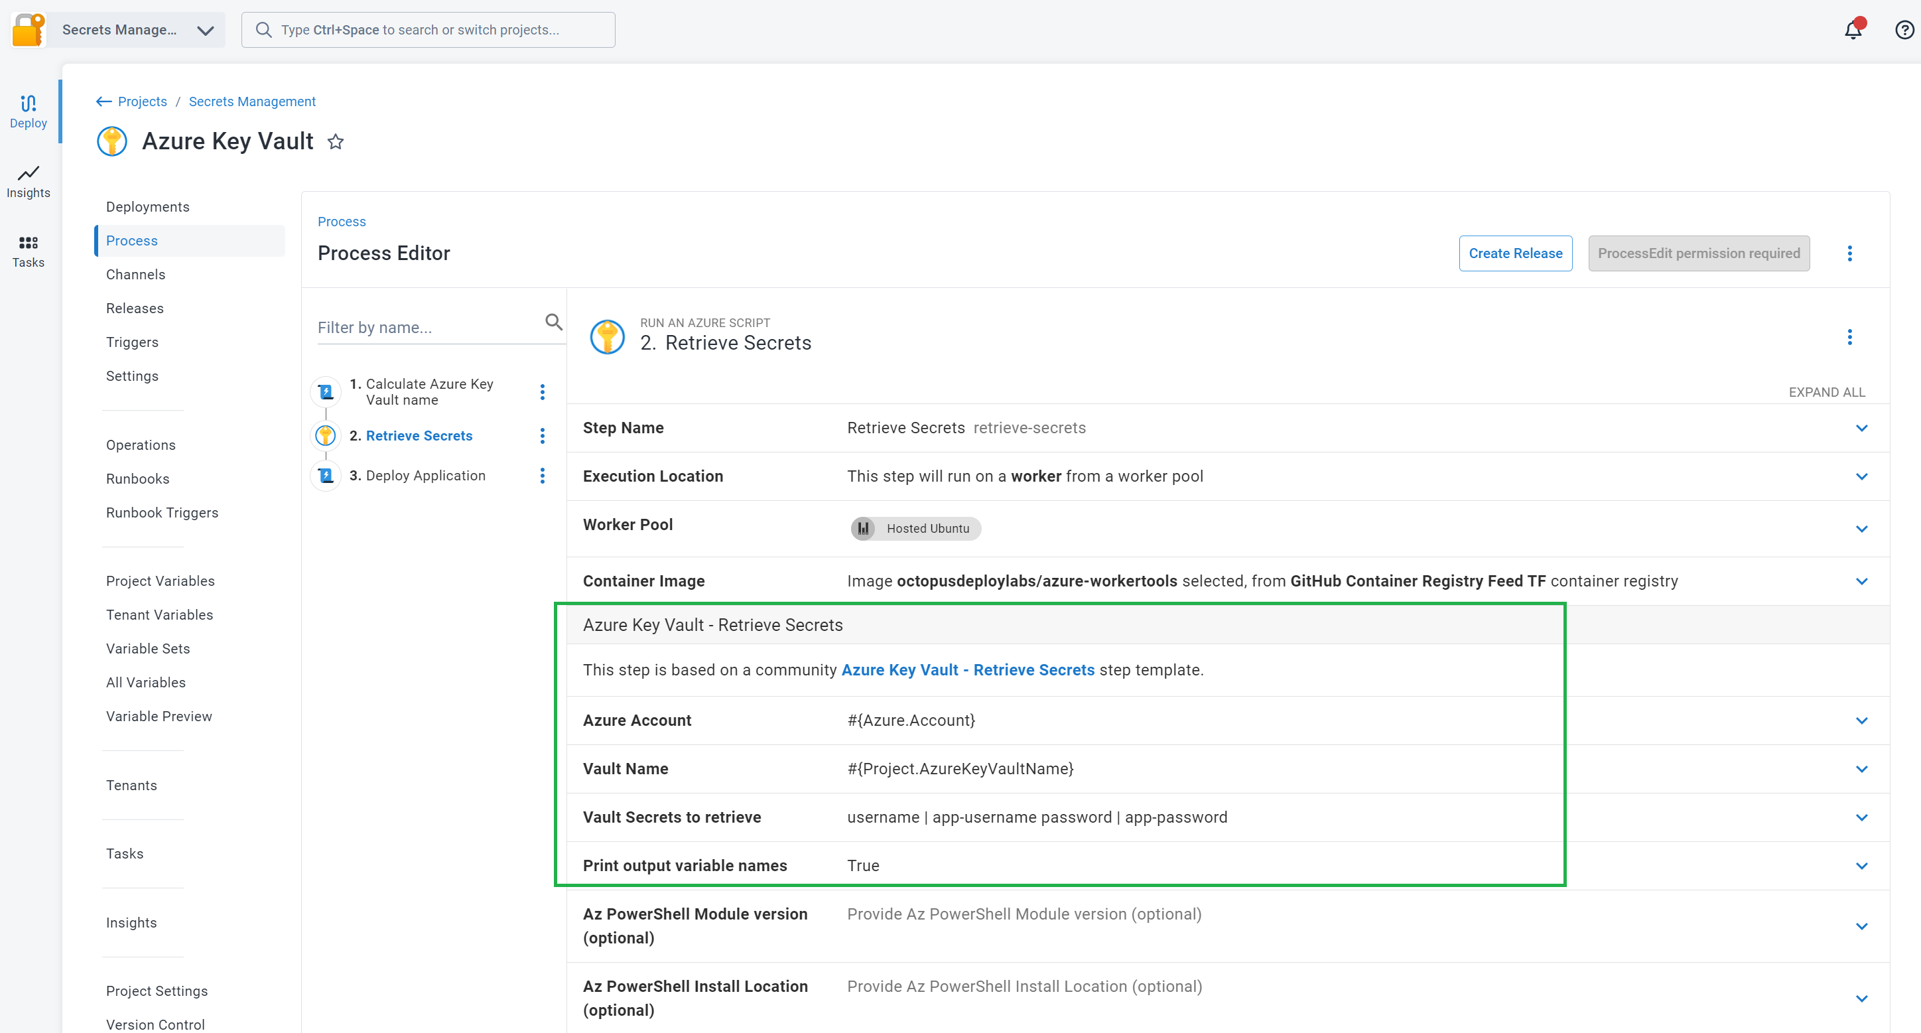The width and height of the screenshot is (1921, 1033).
Task: Open Settings in project menu
Action: (x=132, y=376)
